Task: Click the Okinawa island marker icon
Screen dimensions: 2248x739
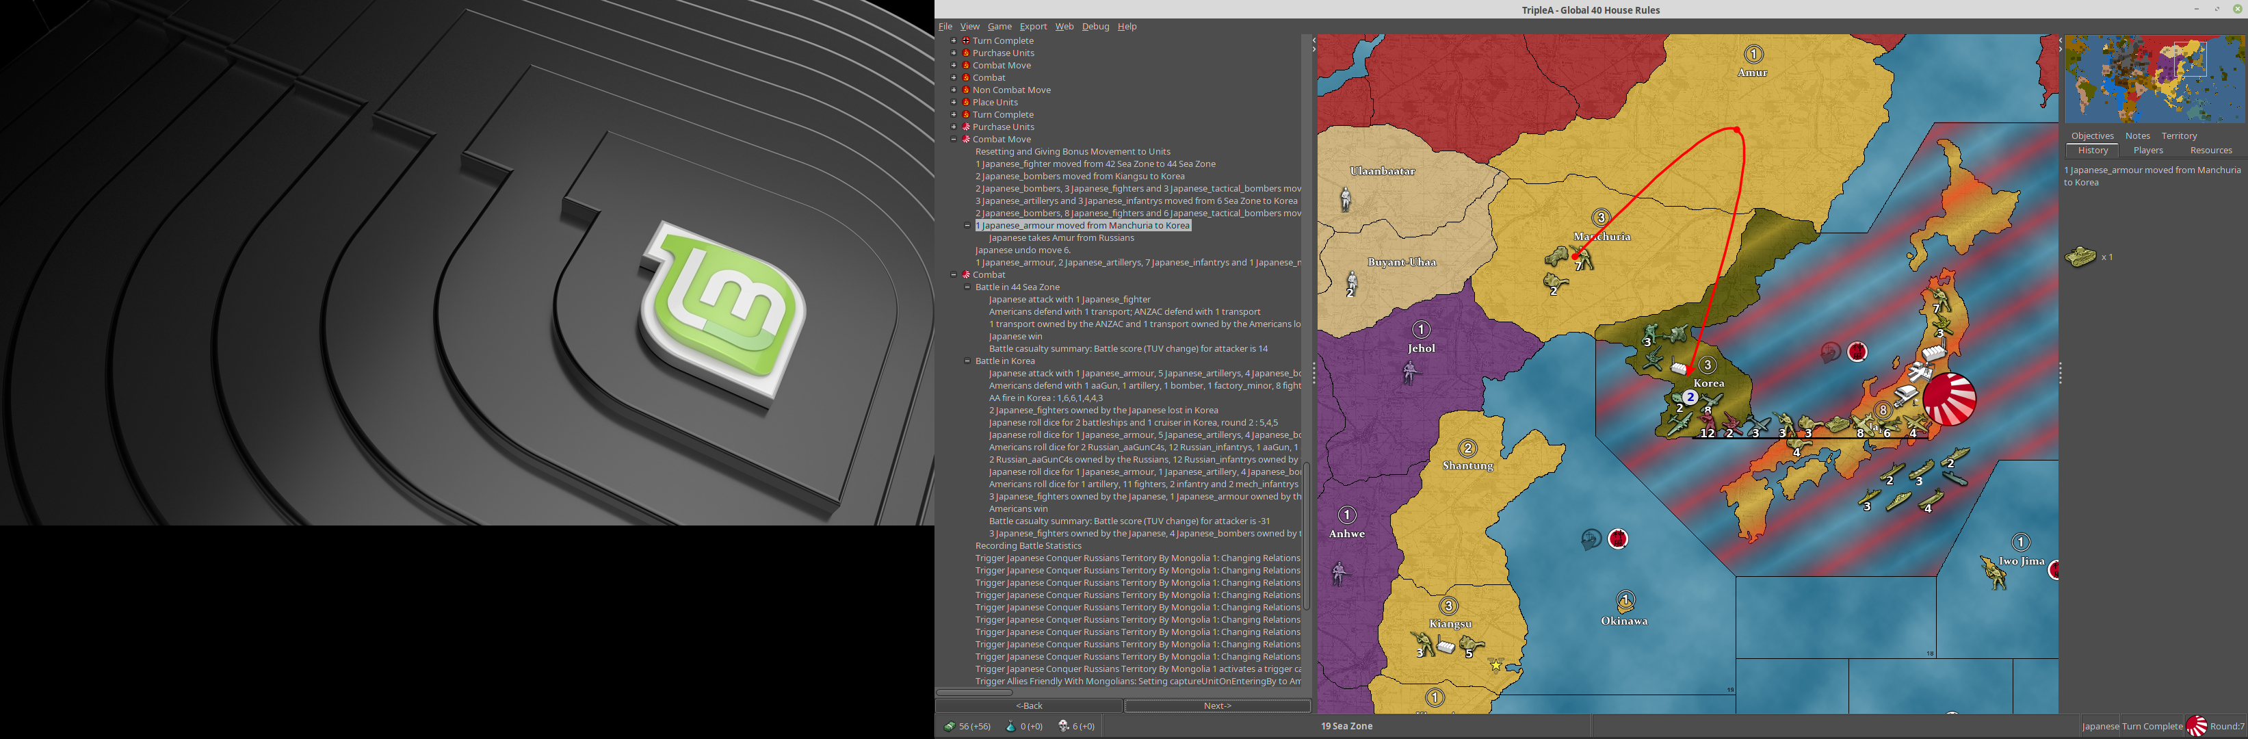Action: 1625,601
